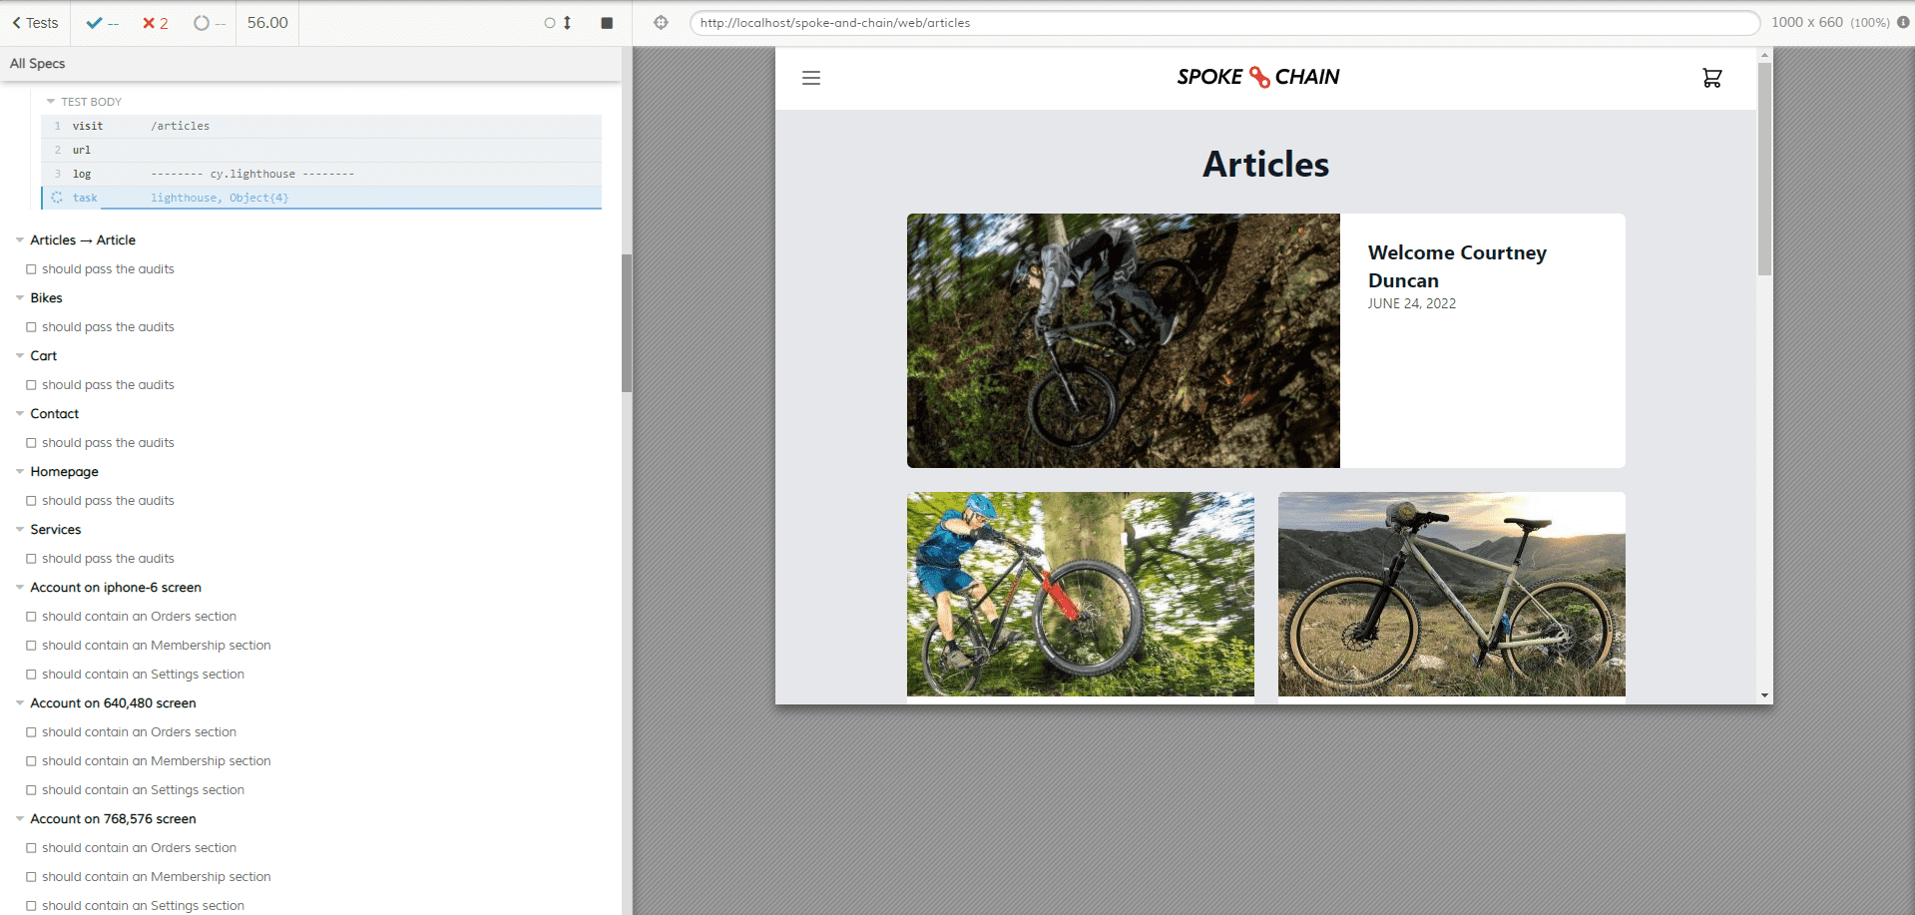Collapse the Contact test suite
The width and height of the screenshot is (1915, 915).
(20, 414)
